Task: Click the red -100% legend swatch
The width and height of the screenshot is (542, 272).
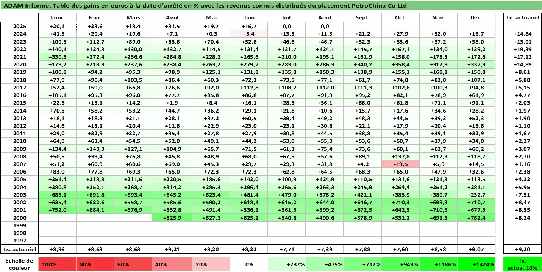Action: pos(58,264)
